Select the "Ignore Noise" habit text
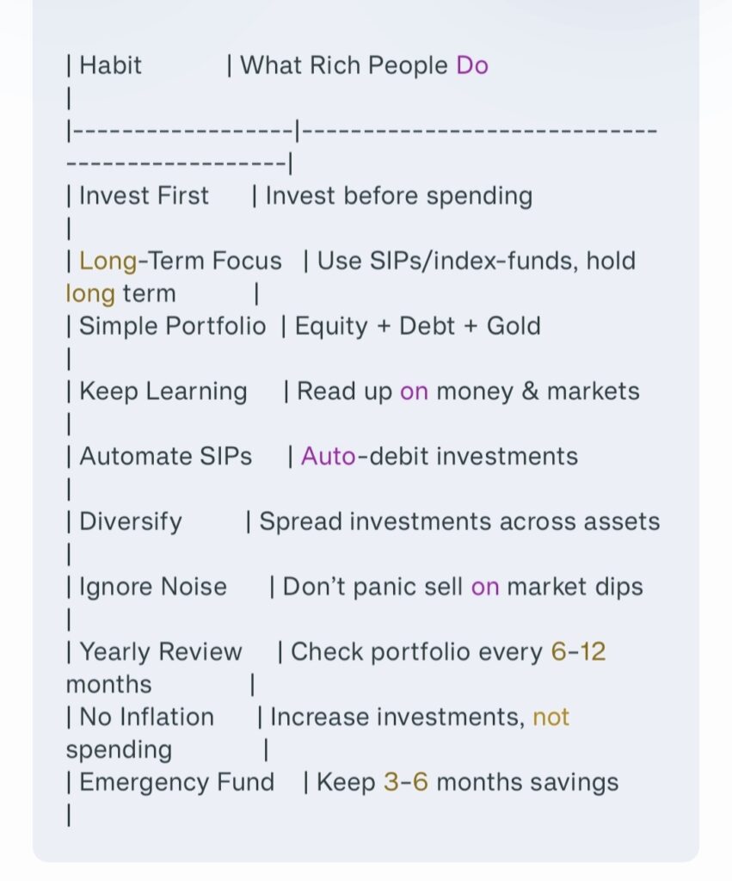Image resolution: width=732 pixels, height=881 pixels. 152,588
